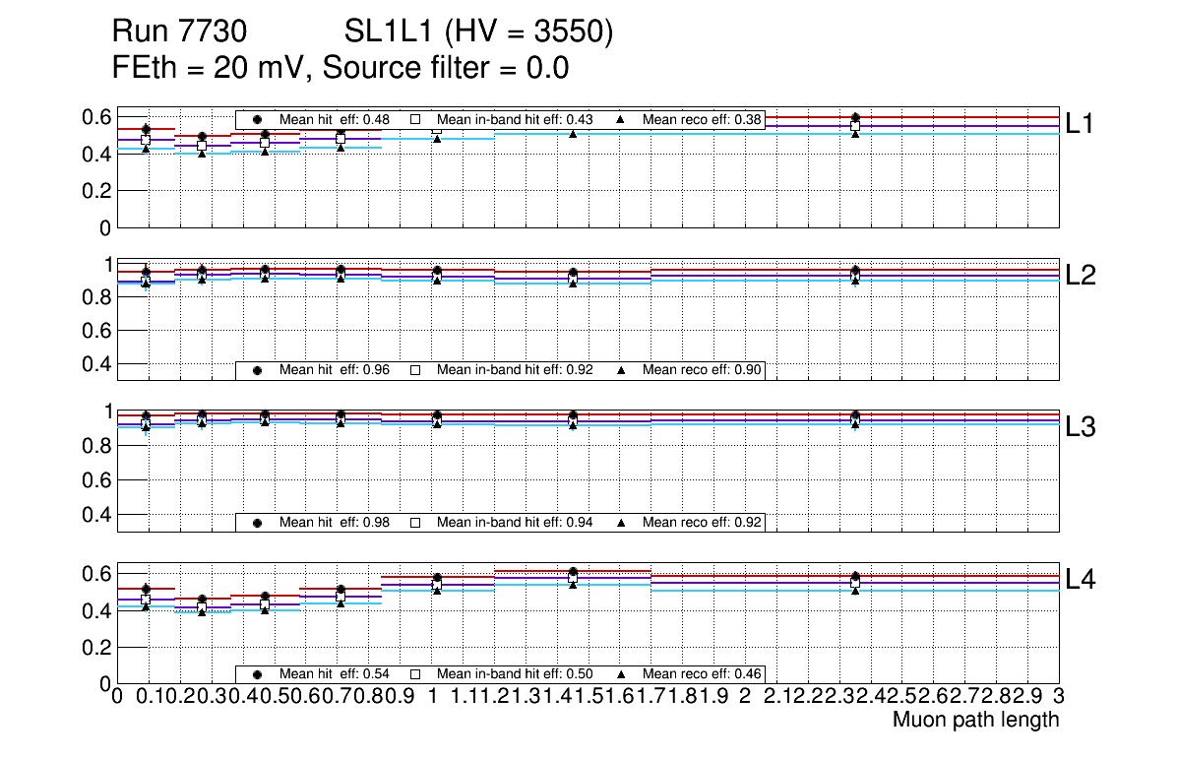1177x760 pixels.
Task: Click the 'SL1L1 (HV = 3550)' title
Action: [x=478, y=32]
